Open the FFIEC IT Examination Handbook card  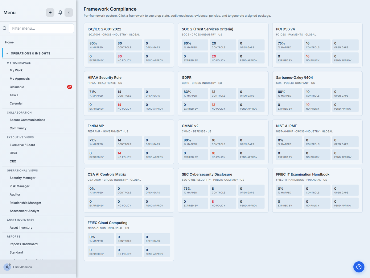tap(317, 190)
